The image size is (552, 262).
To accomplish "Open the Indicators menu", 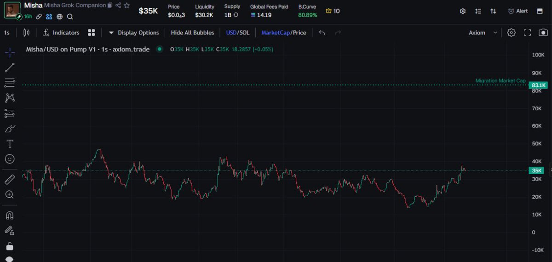I will click(x=61, y=33).
